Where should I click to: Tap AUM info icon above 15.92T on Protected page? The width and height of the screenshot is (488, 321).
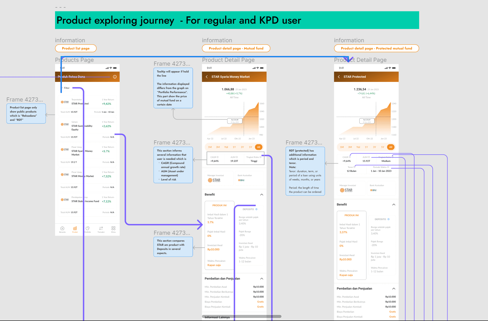click(369, 157)
